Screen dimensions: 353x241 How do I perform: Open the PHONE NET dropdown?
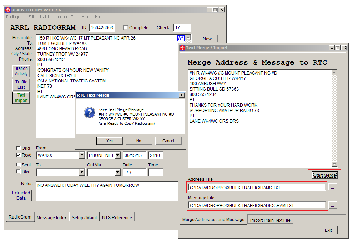click(118, 155)
